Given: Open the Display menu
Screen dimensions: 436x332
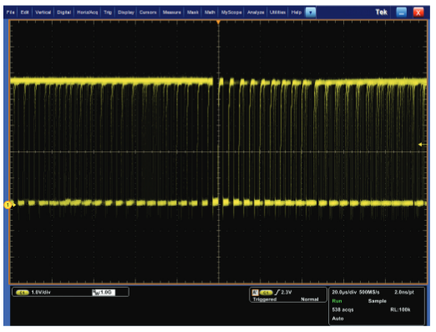Looking at the screenshot, I should pos(126,13).
